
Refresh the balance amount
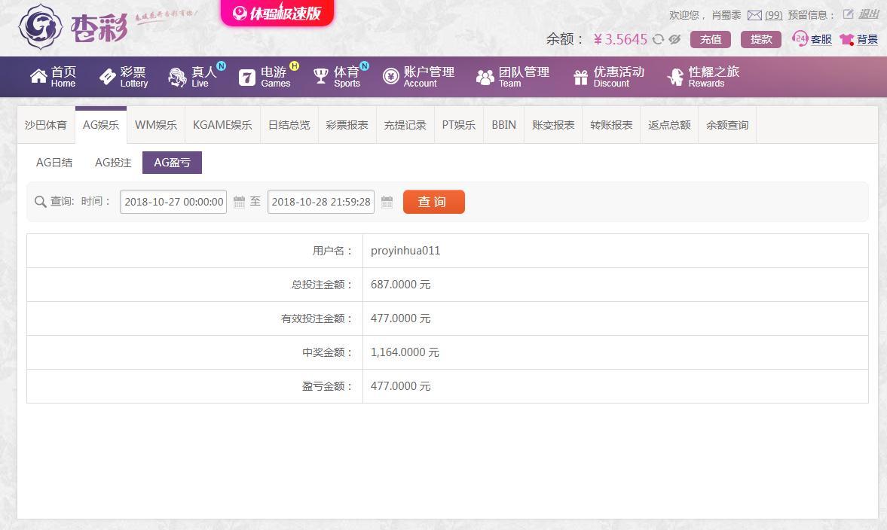[x=658, y=40]
